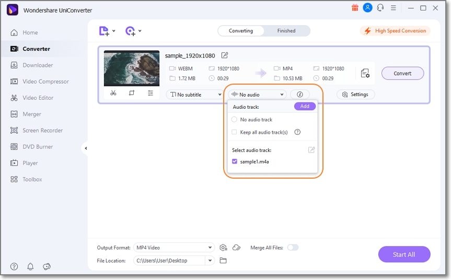Click the Player sidebar icon
Image resolution: width=451 pixels, height=280 pixels.
click(x=14, y=163)
